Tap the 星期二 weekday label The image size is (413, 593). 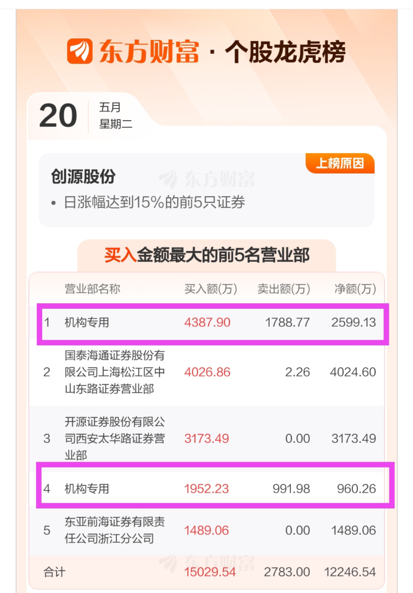[116, 124]
